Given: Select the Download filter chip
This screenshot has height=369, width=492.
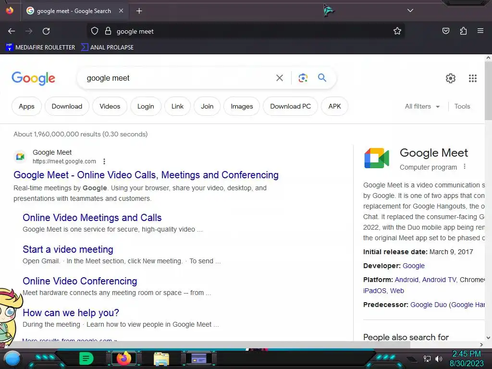Looking at the screenshot, I should coord(67,106).
